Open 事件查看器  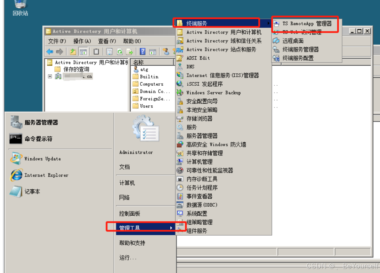point(223,196)
